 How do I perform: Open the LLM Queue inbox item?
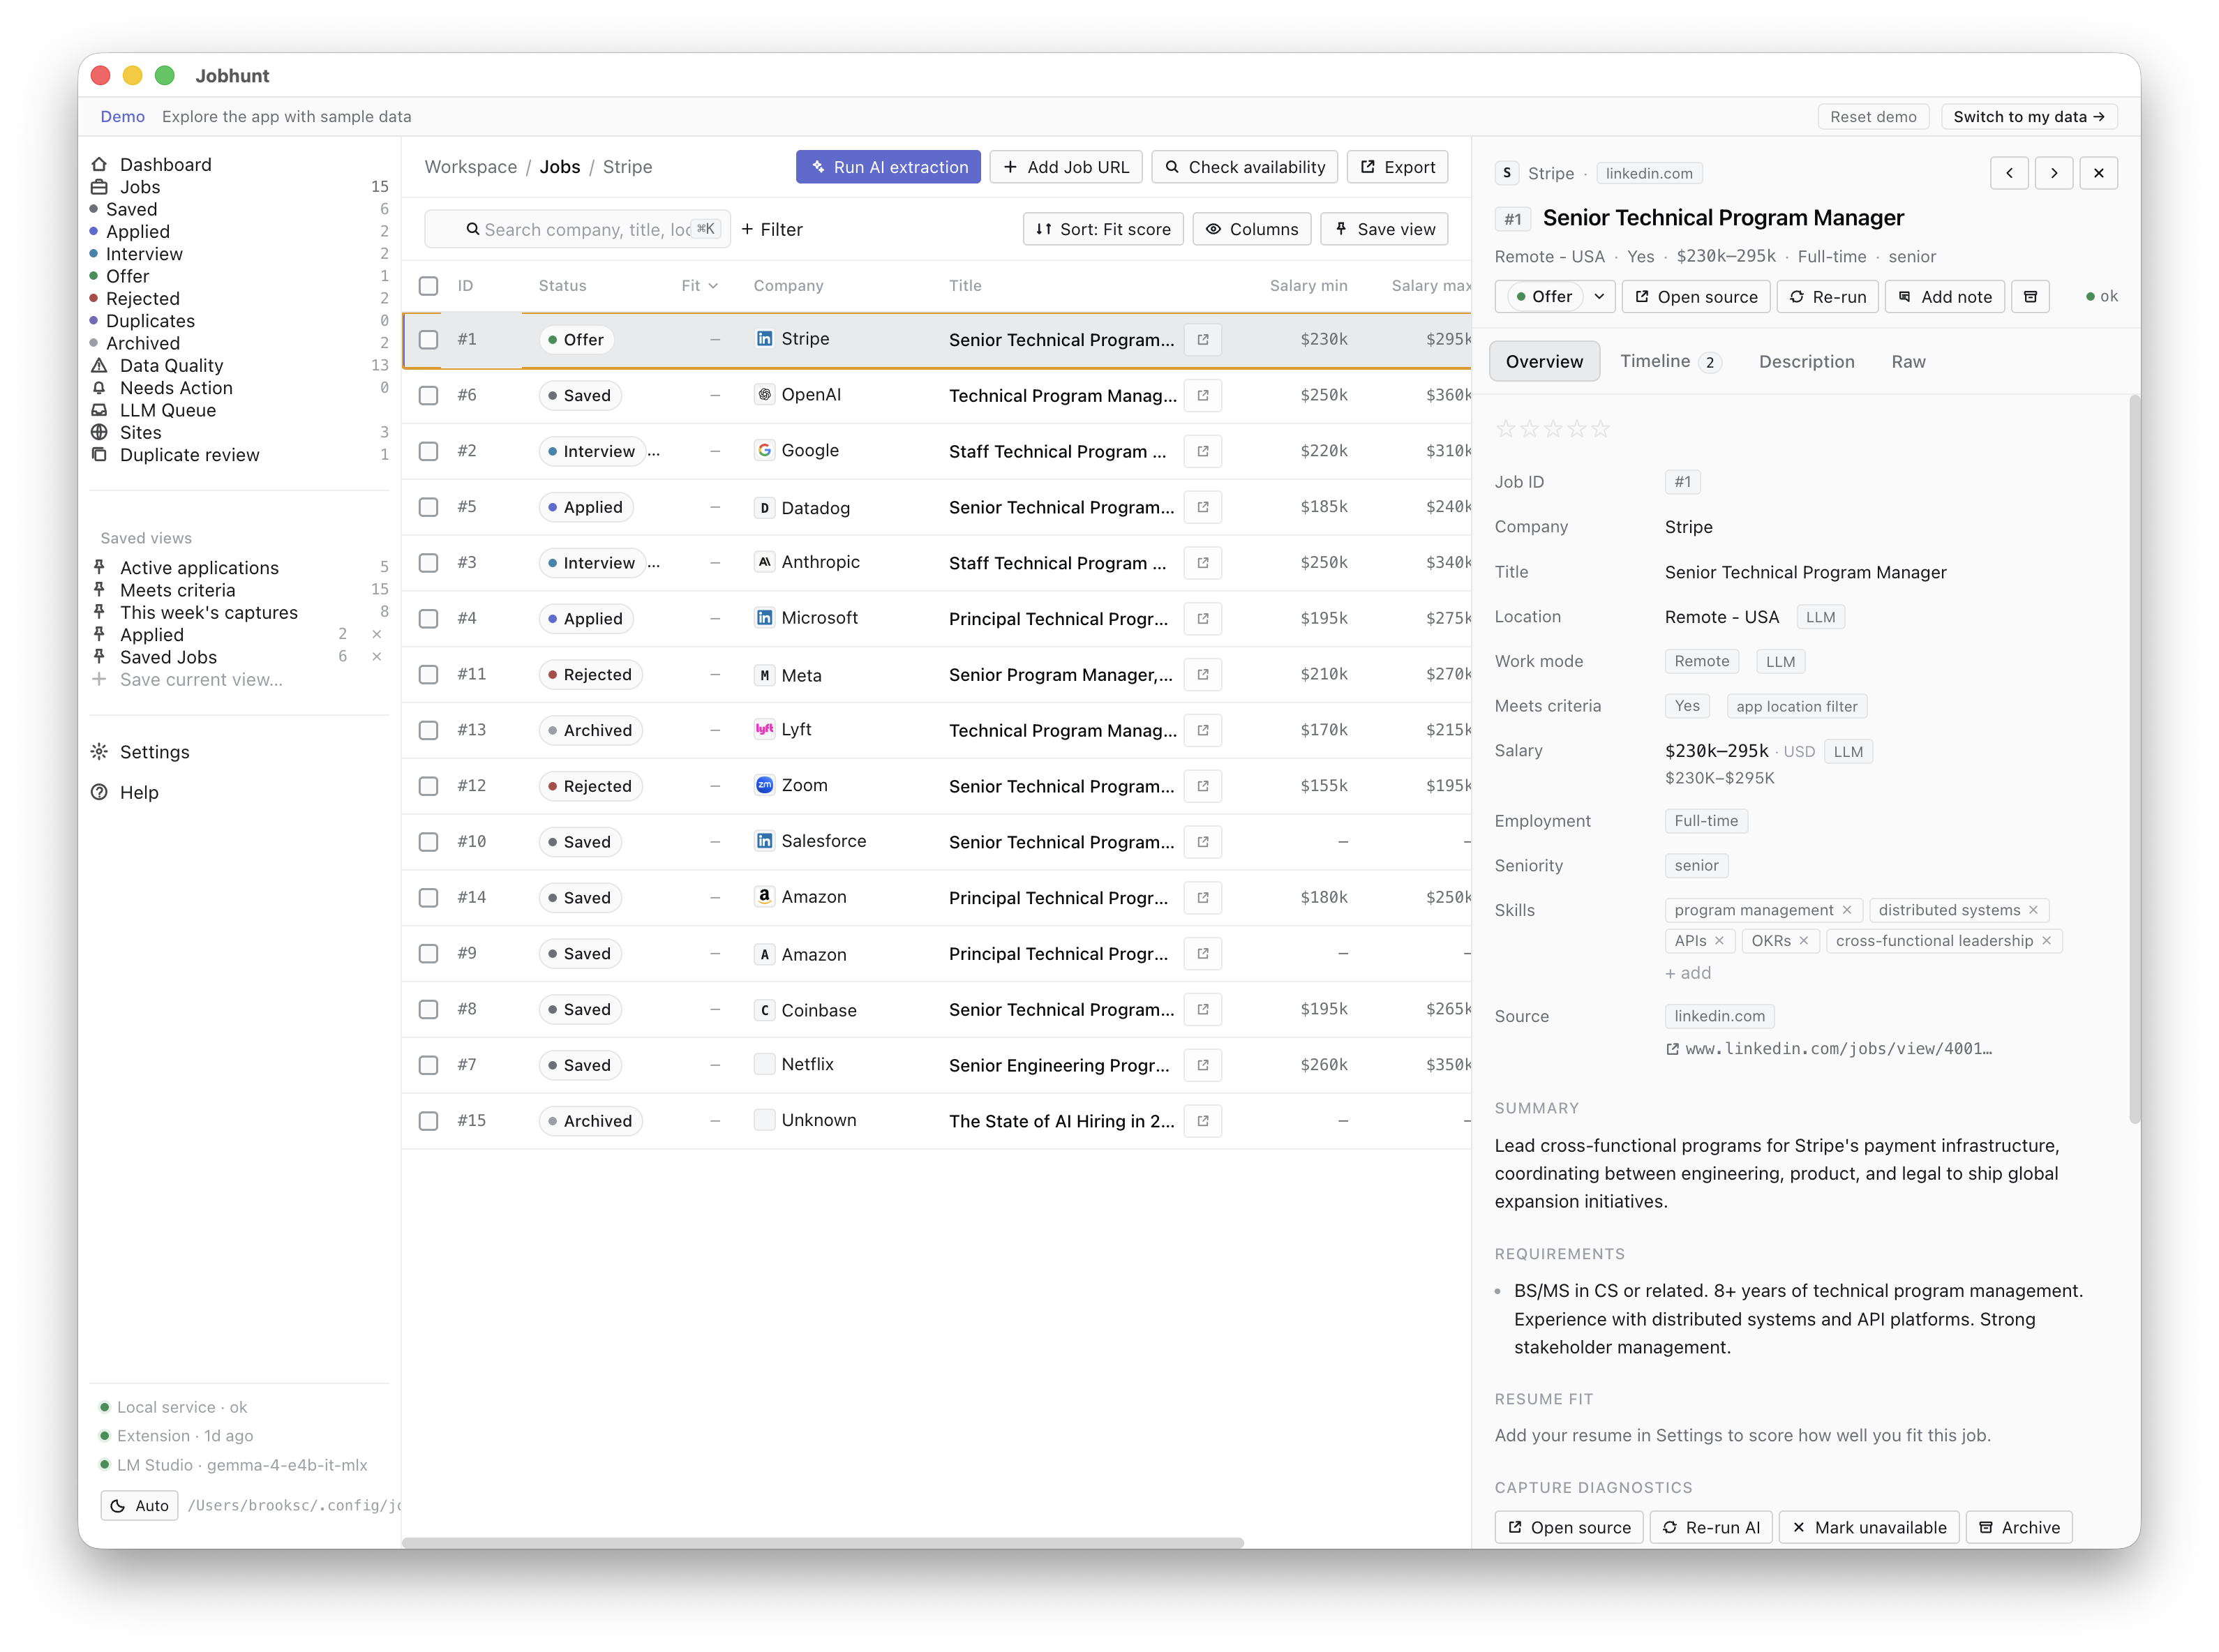coord(99,410)
